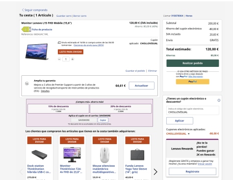Show previous recommended products with left arrow

21,172
